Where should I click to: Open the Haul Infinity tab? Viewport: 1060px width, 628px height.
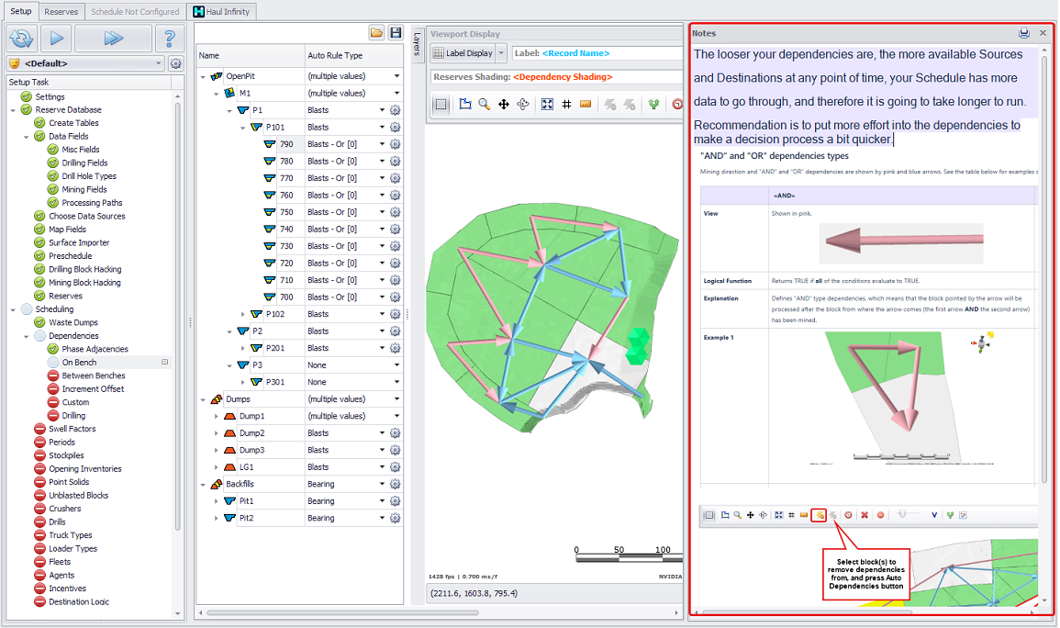pyautogui.click(x=221, y=12)
